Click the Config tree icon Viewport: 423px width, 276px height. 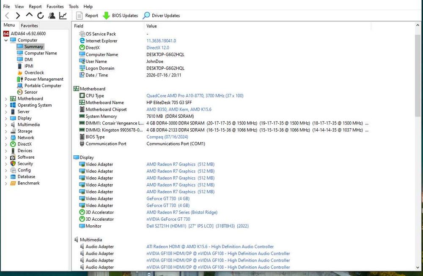coord(13,170)
